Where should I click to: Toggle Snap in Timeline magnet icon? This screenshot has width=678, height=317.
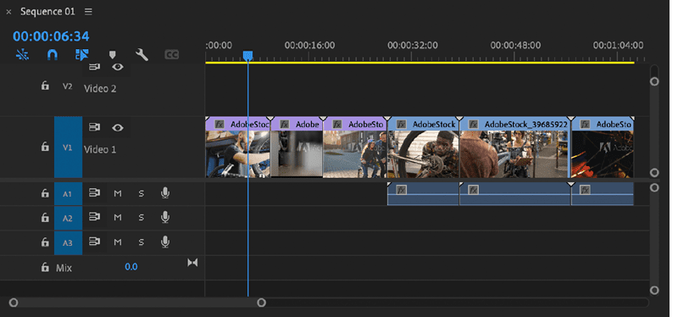pyautogui.click(x=53, y=54)
